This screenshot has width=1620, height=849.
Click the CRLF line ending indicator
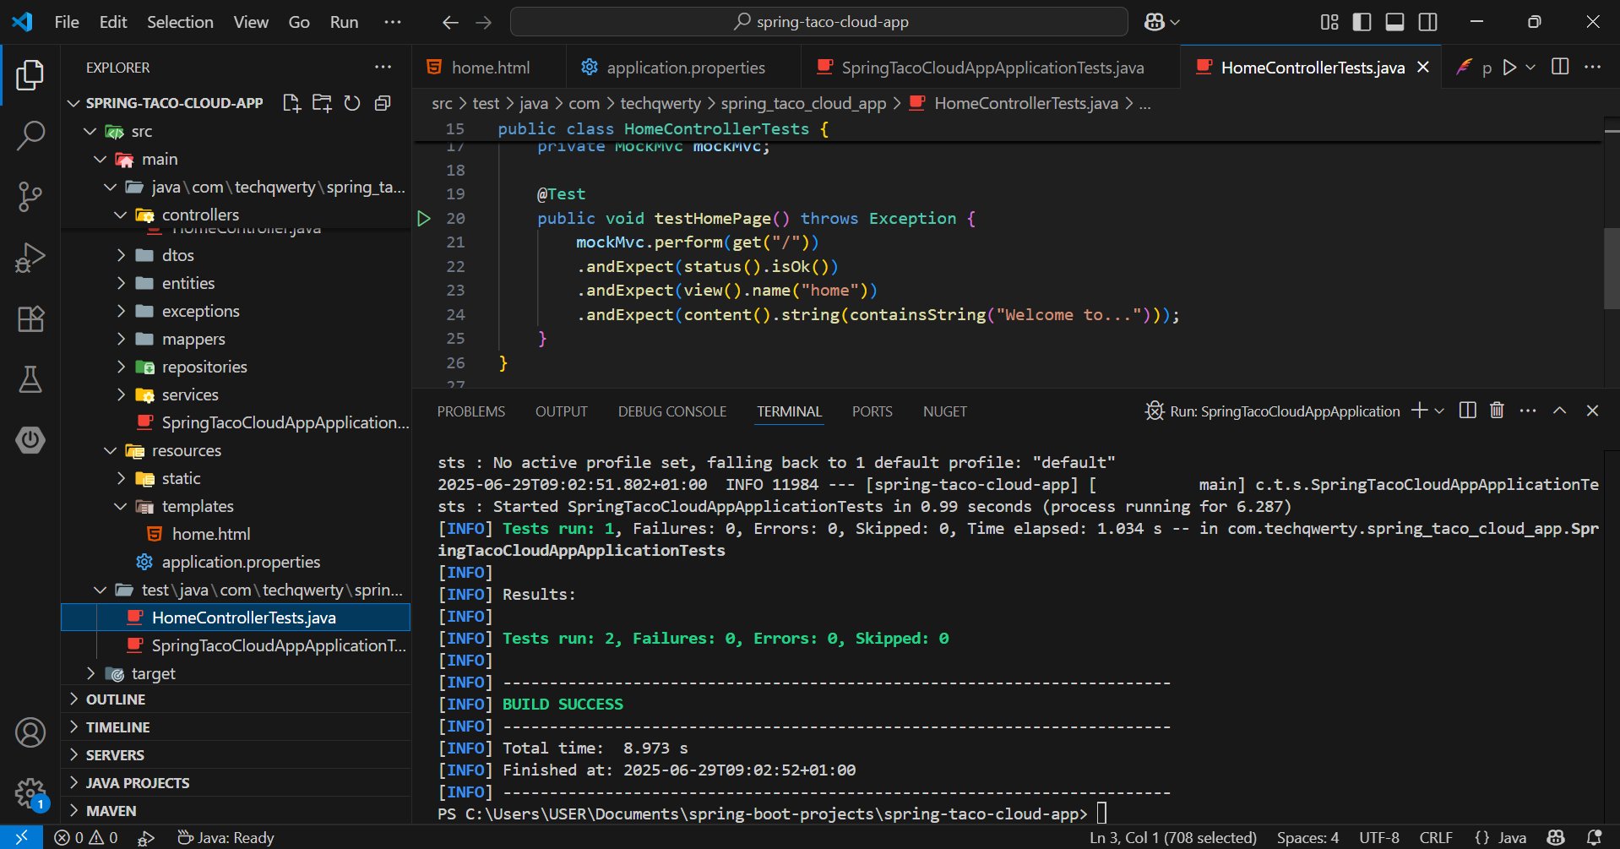[x=1436, y=838]
